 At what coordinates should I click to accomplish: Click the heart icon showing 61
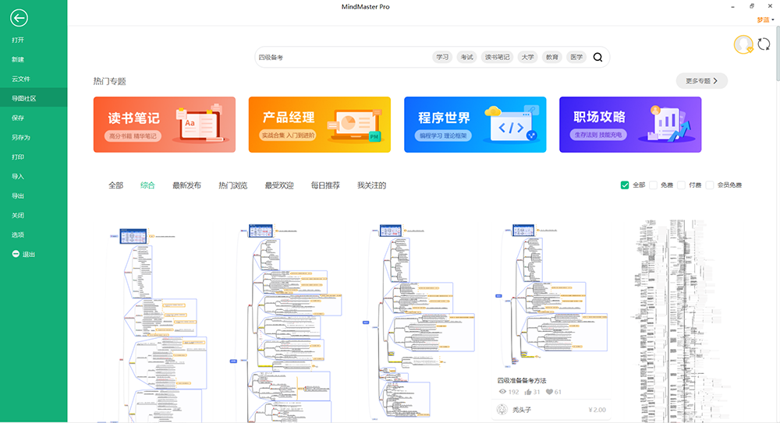tap(549, 392)
